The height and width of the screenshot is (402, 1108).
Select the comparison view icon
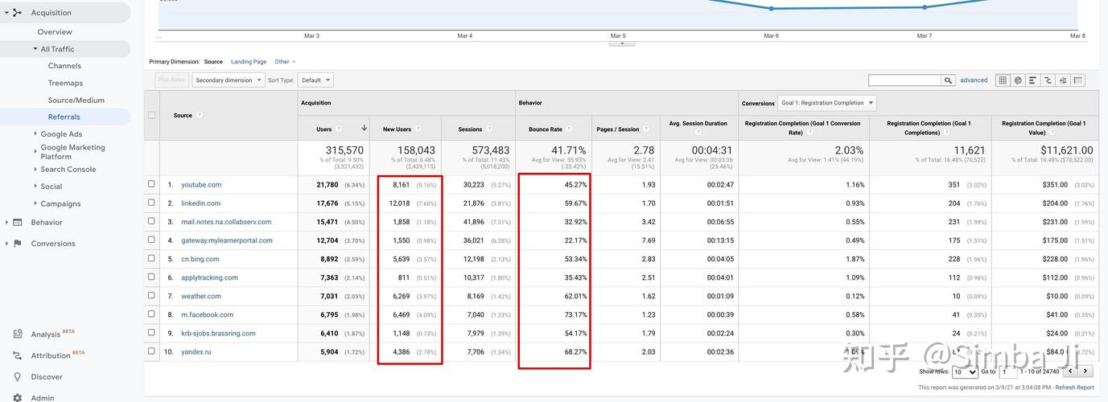pyautogui.click(x=1048, y=80)
